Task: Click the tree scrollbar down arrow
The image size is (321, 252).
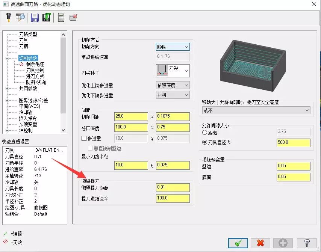Action: 64,130
